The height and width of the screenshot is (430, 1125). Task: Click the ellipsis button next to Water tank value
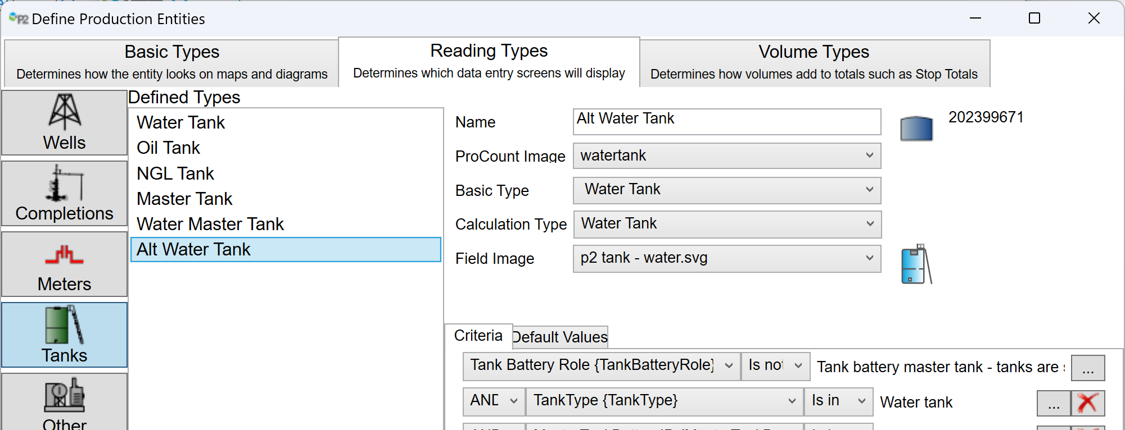[x=1053, y=403]
